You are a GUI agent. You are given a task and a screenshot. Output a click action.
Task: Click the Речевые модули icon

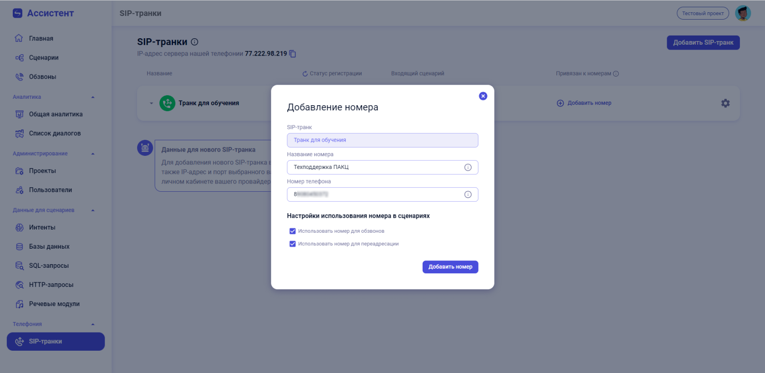(20, 304)
